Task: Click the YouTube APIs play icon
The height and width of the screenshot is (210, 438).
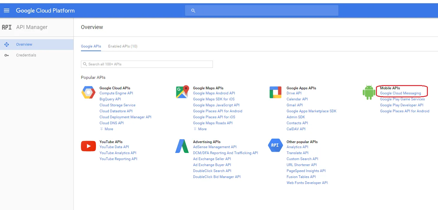Action: [88, 146]
